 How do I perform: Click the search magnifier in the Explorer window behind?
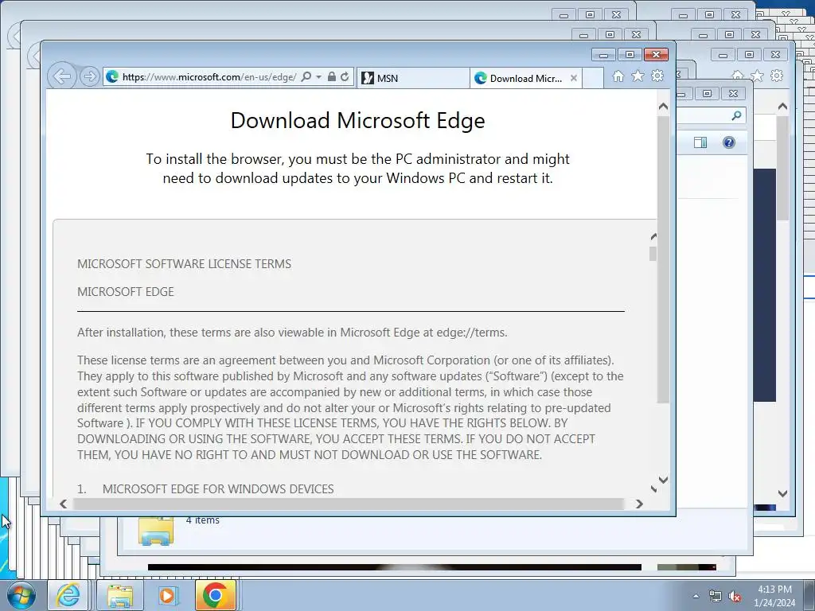point(736,115)
